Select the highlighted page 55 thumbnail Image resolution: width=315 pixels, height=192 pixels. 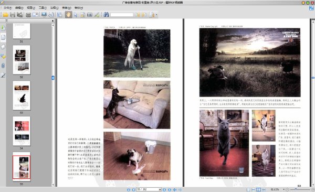click(22, 167)
